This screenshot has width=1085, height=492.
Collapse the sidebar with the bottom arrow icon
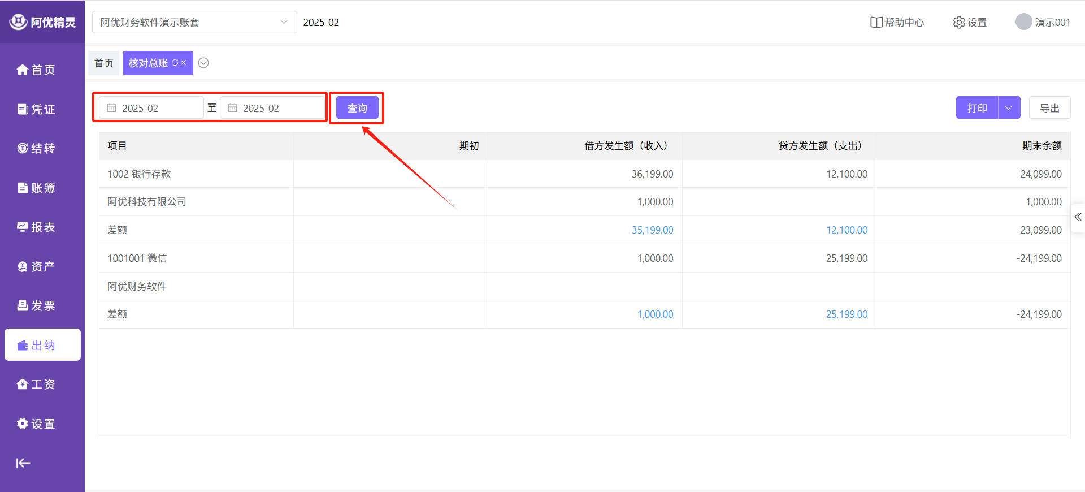click(23, 463)
